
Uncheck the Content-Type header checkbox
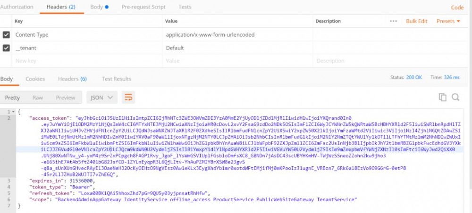point(6,35)
